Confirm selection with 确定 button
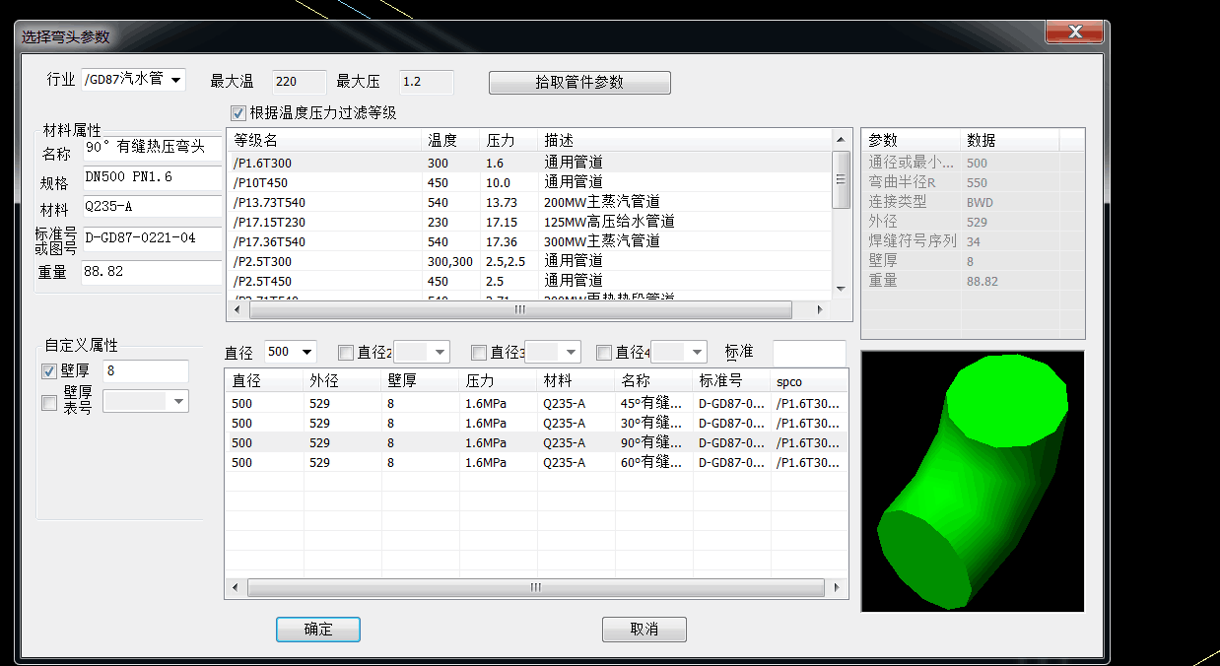Viewport: 1220px width, 666px height. (x=318, y=630)
